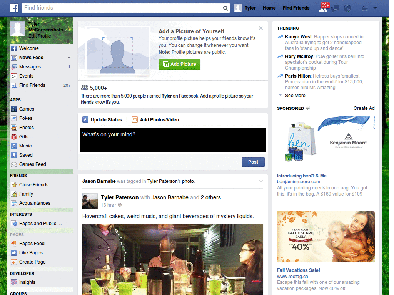The width and height of the screenshot is (394, 295).
Task: Open the notifications globe icon
Action: [x=347, y=8]
